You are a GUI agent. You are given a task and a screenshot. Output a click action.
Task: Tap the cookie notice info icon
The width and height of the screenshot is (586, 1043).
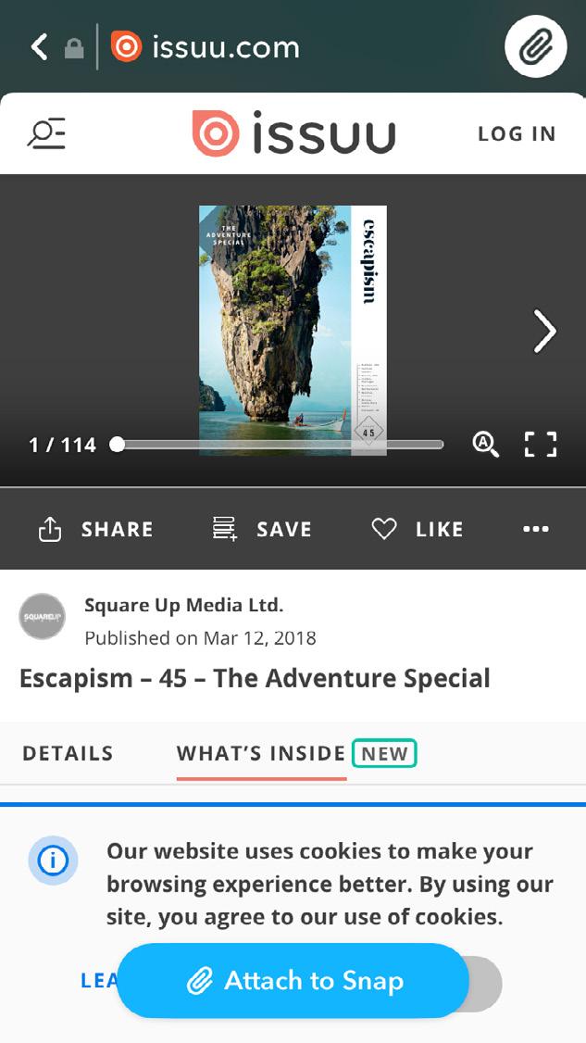(x=53, y=861)
